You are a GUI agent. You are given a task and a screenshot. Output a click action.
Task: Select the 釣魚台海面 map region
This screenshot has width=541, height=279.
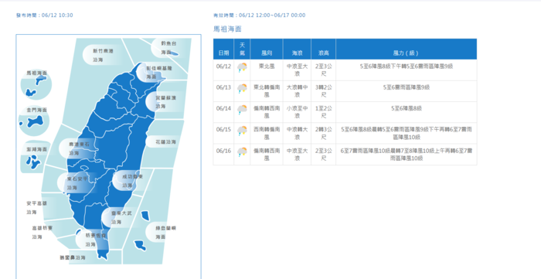169,48
